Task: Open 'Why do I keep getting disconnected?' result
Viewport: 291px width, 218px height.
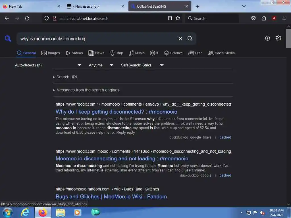Action: [116, 112]
